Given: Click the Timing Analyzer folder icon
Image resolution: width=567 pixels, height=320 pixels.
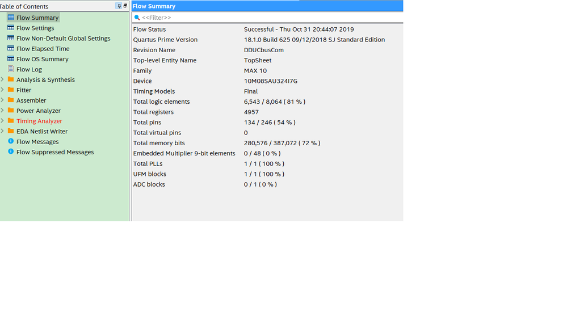Looking at the screenshot, I should (11, 121).
